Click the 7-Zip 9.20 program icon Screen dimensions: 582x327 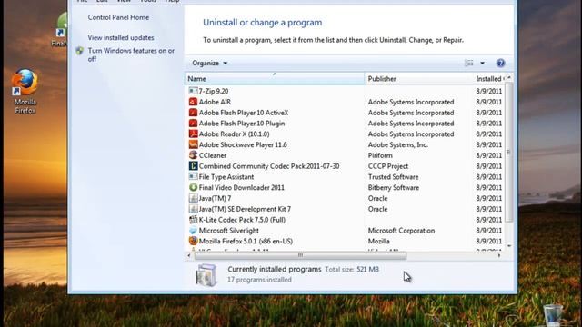[x=193, y=91]
